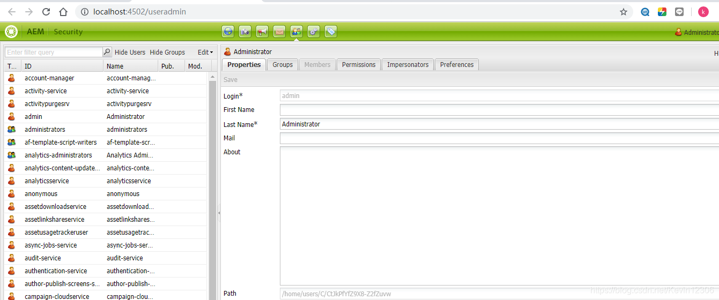Go back in the browser
This screenshot has height=300, width=719.
[x=11, y=12]
